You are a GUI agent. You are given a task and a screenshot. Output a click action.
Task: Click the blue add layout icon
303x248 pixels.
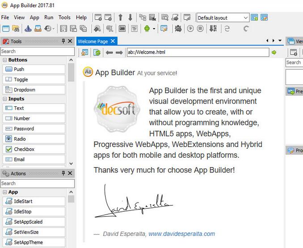click(x=254, y=17)
